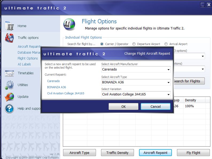Click the Flight Options globe logo icon

click(69, 24)
